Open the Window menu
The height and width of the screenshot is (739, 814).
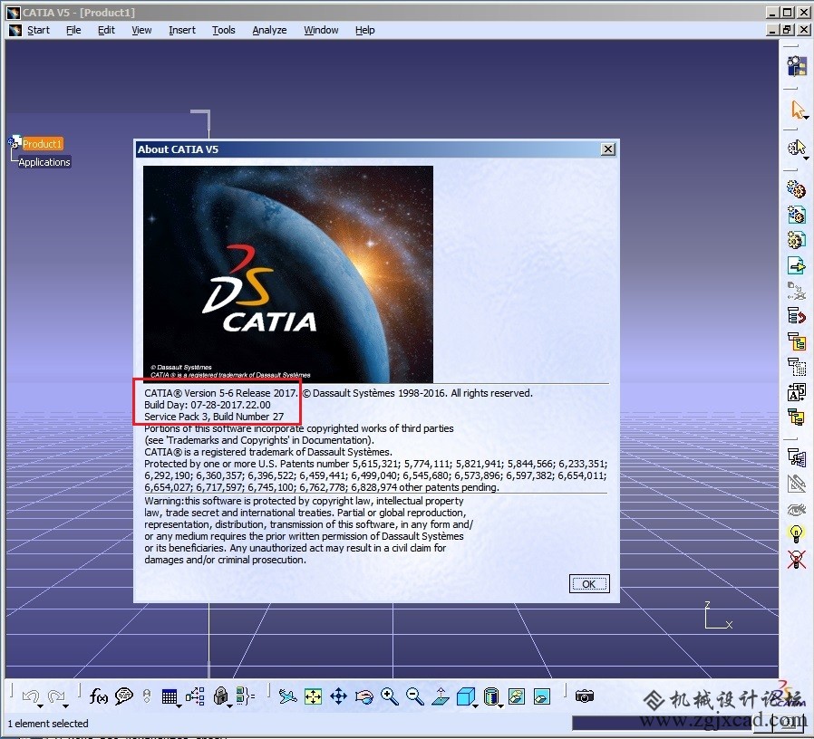coord(321,30)
